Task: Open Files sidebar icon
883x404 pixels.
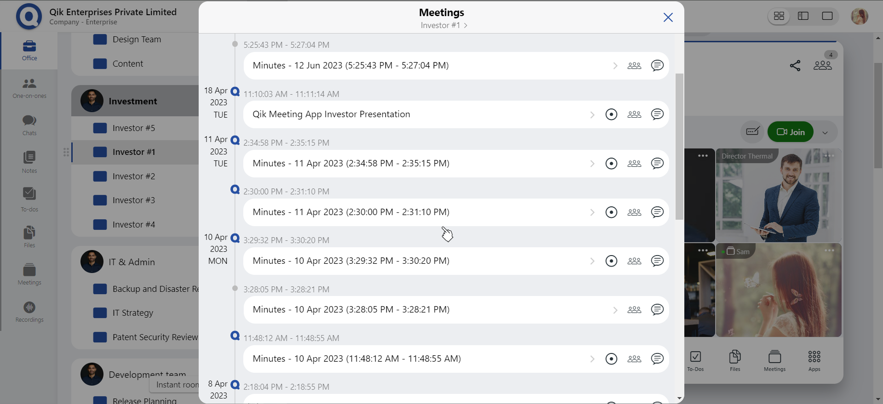Action: tap(29, 236)
